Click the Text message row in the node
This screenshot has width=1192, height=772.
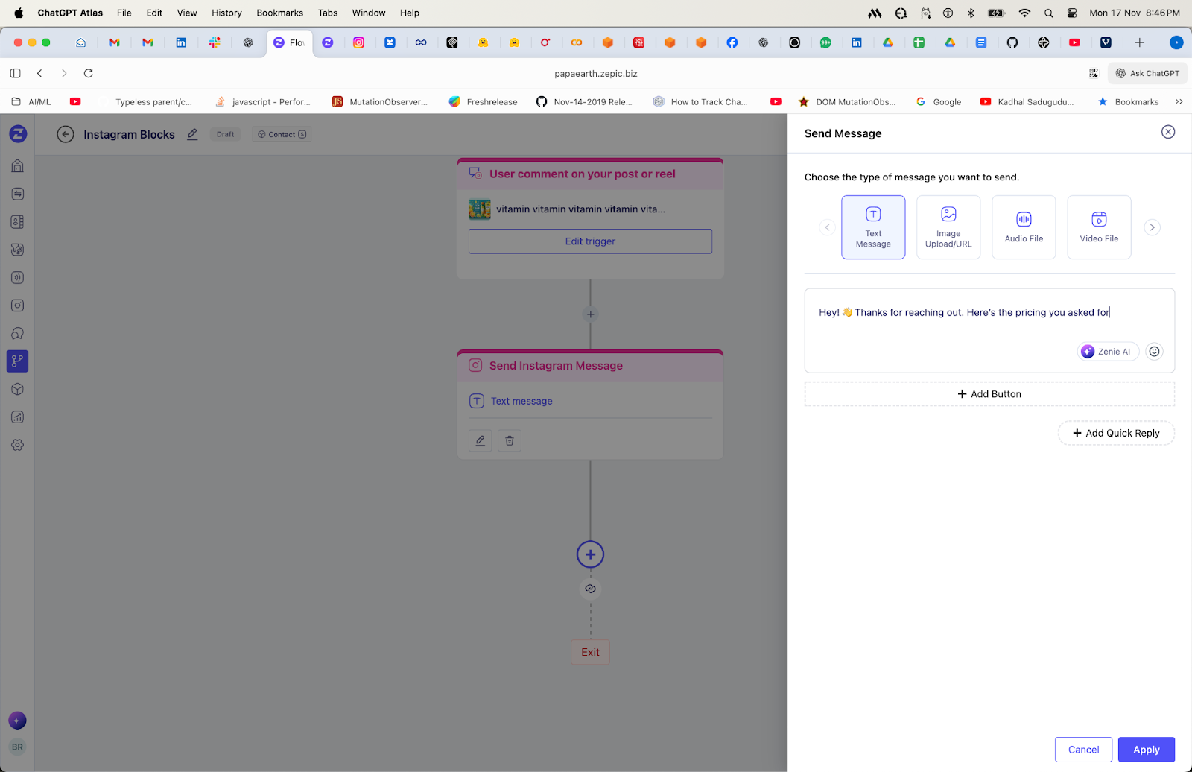click(x=590, y=401)
